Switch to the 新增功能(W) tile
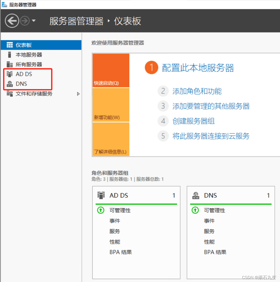280x282 pixels. (111, 105)
